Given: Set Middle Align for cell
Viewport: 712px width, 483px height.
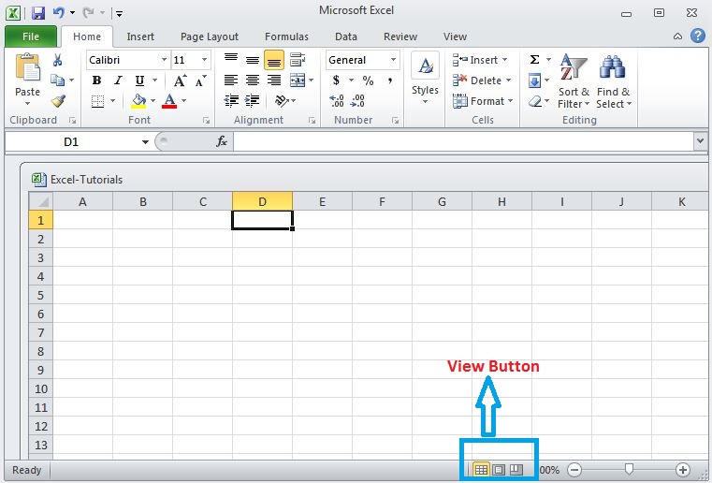Looking at the screenshot, I should (x=253, y=60).
